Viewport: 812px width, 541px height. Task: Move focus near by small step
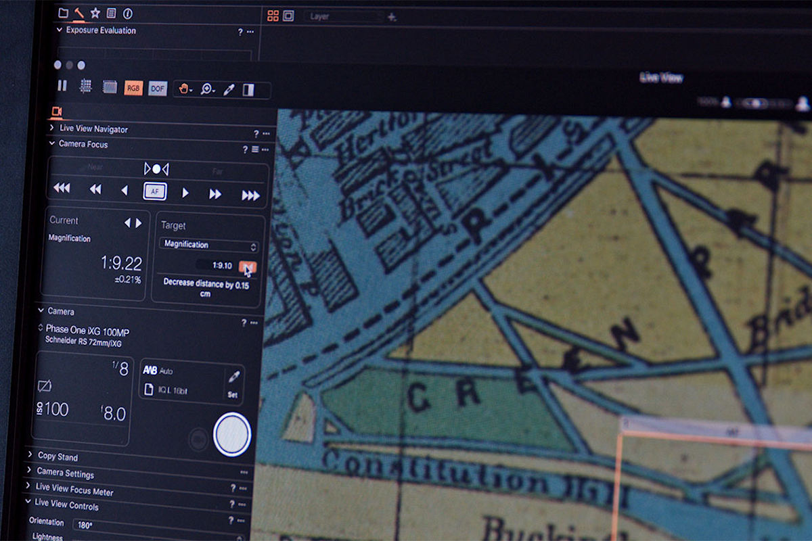point(125,191)
